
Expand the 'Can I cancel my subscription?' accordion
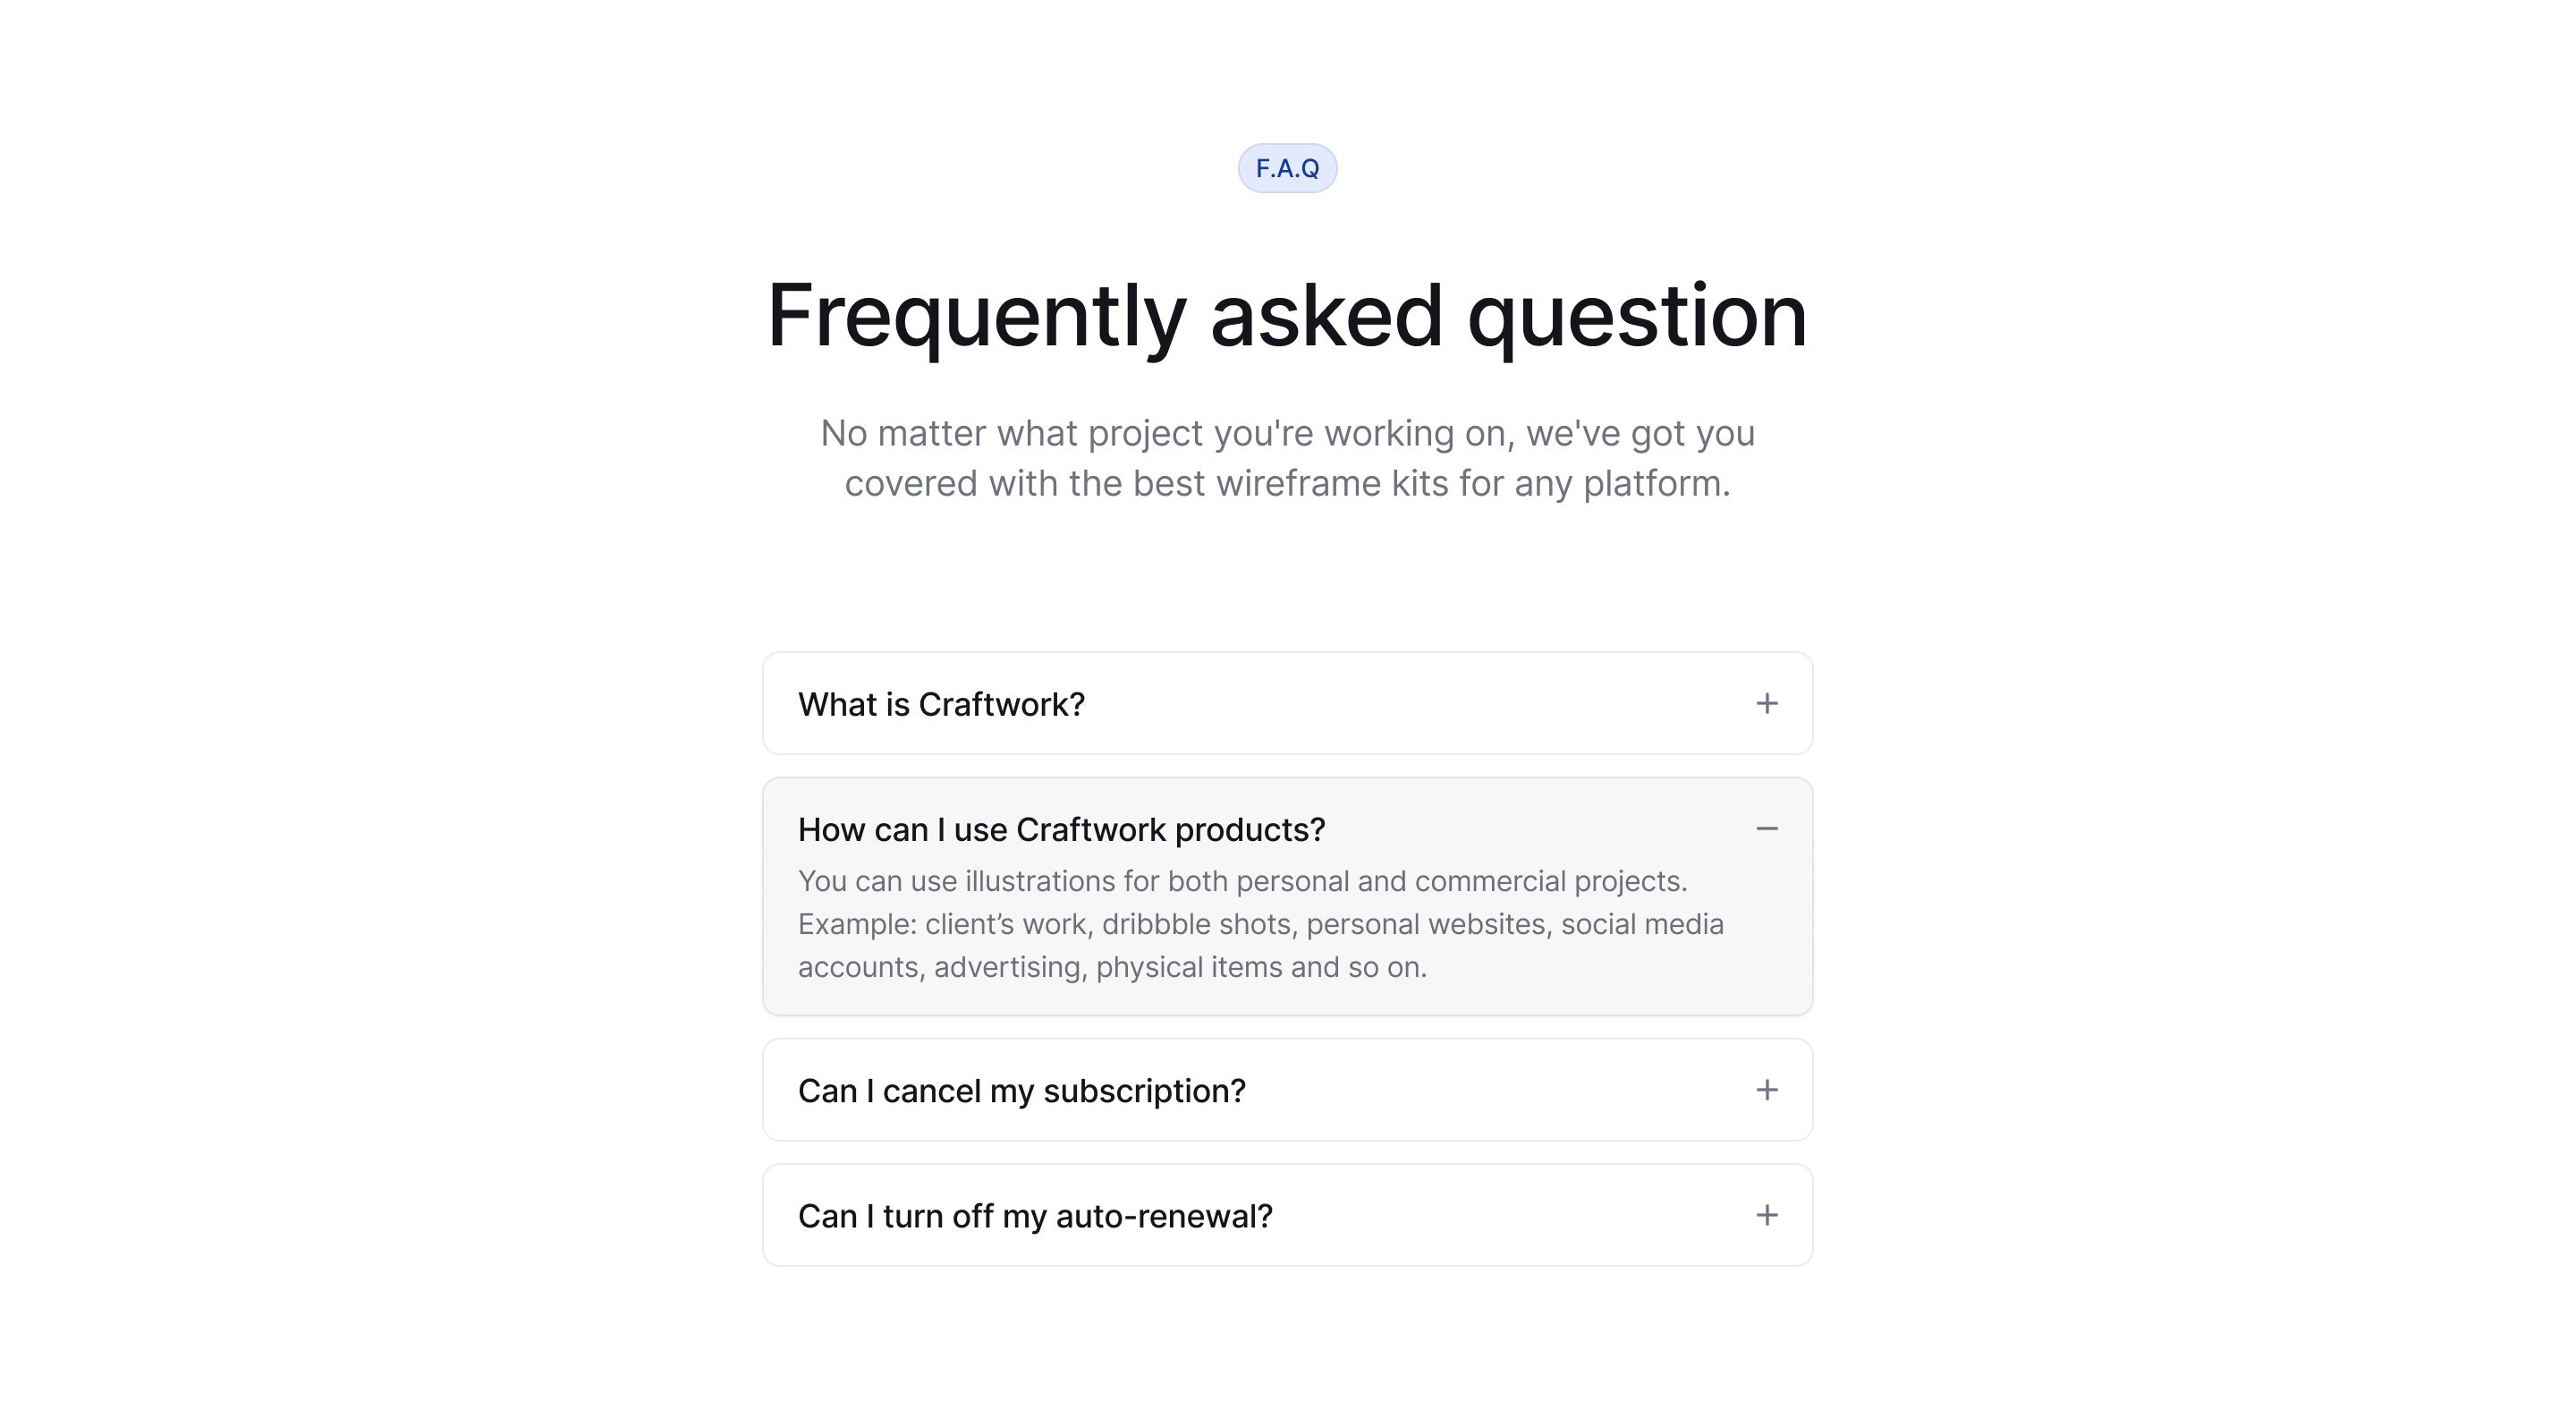click(x=1288, y=1090)
